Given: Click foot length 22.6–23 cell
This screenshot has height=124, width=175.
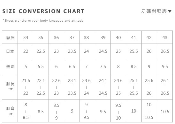Looking at the screenshot, I should click(56, 87).
